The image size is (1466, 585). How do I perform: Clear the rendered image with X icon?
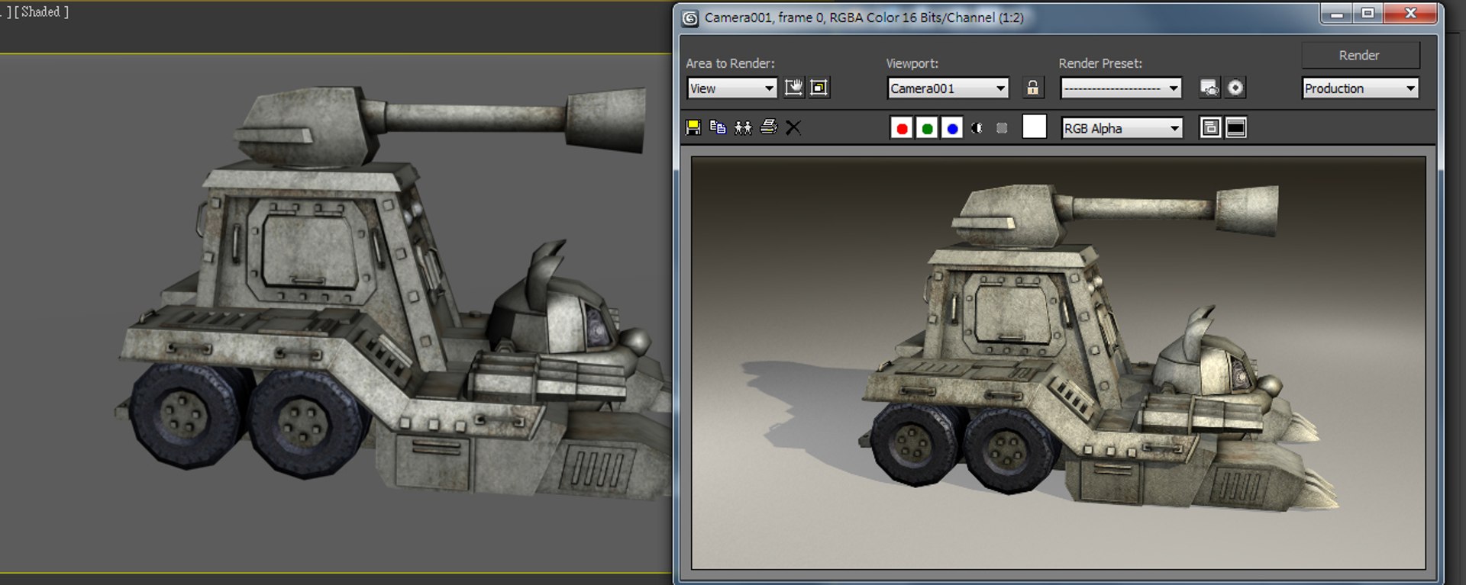click(x=793, y=127)
